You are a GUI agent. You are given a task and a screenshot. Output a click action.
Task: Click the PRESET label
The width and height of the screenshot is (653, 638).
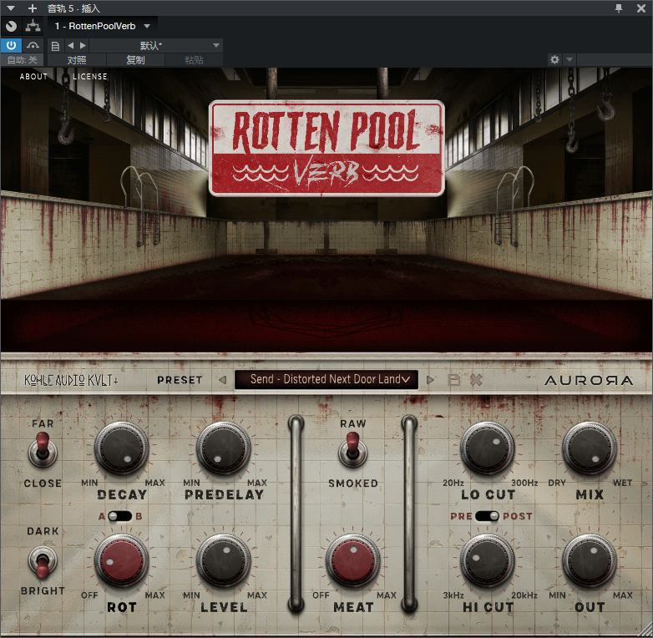click(180, 380)
